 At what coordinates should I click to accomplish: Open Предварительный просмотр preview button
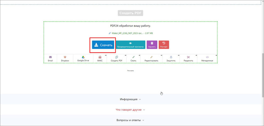click(x=130, y=45)
